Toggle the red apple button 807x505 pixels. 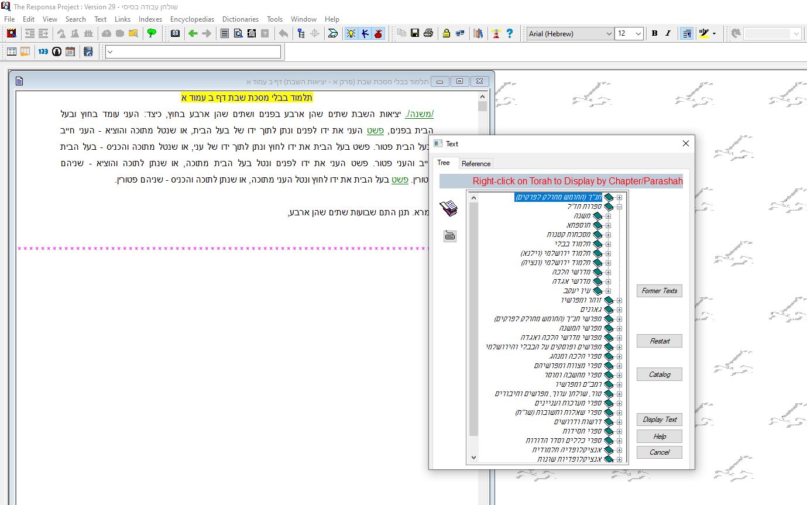(378, 33)
